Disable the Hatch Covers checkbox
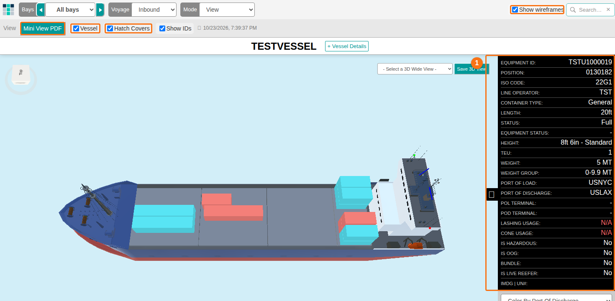Image resolution: width=615 pixels, height=301 pixels. (x=110, y=28)
